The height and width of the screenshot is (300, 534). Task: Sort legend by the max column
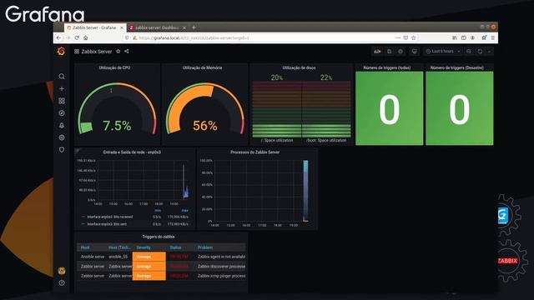pos(184,211)
